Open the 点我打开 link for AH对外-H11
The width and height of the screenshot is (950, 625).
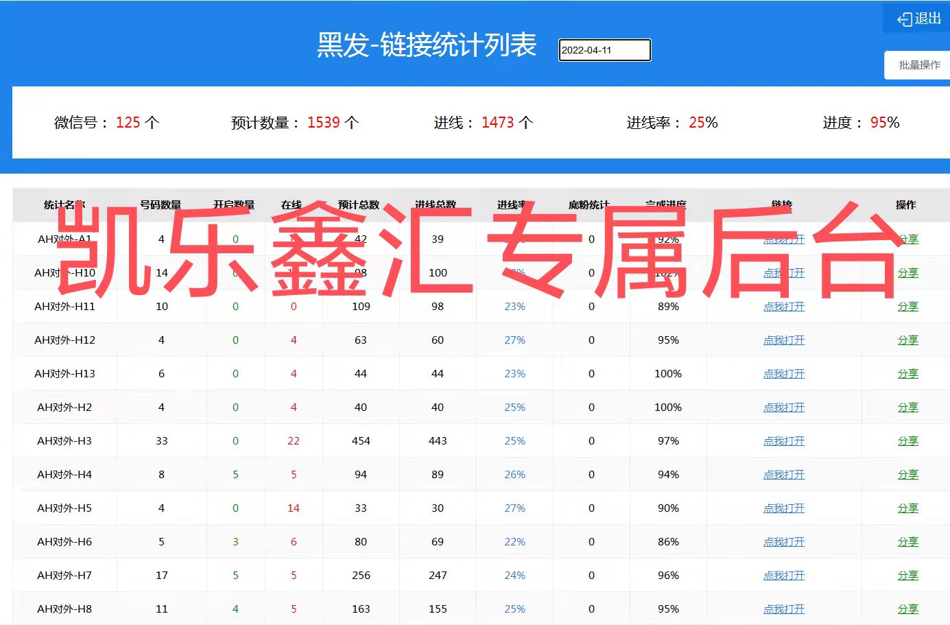[x=784, y=307]
